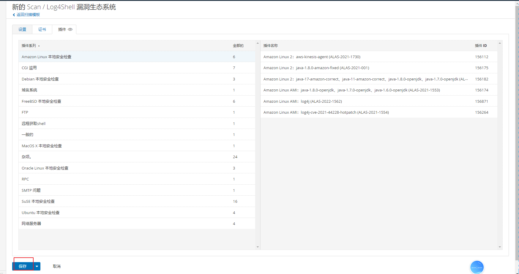Switch to the 设置 tab
The image size is (519, 274).
pyautogui.click(x=22, y=29)
